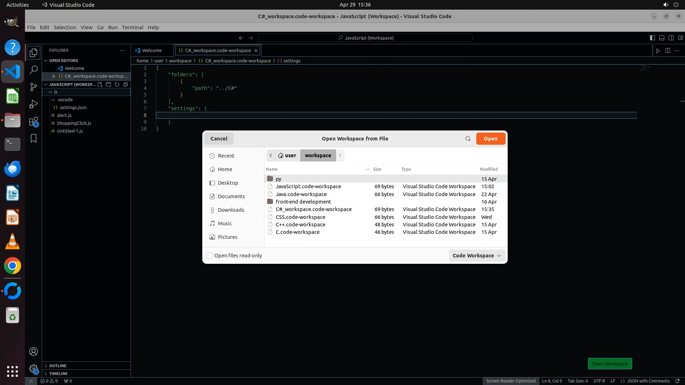Click the orange Open button
Viewport: 685px width, 385px height.
tap(490, 139)
